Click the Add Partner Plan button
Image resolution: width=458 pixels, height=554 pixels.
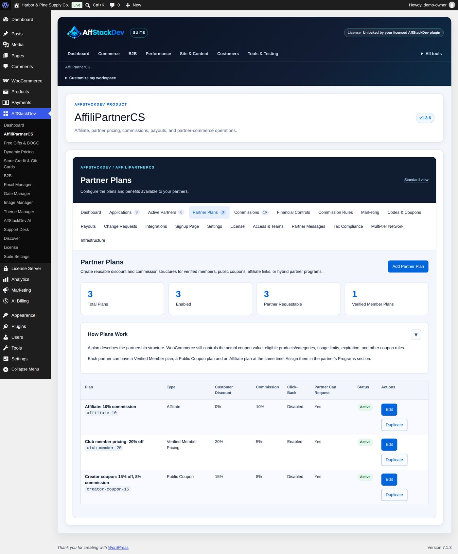[408, 267]
